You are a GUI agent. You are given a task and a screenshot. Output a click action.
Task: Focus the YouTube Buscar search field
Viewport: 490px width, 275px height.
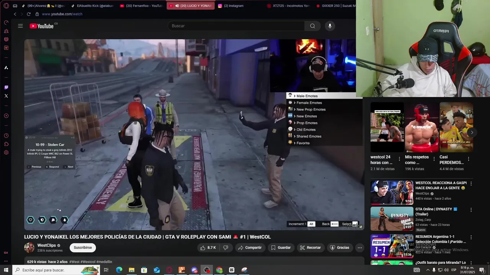point(236,26)
